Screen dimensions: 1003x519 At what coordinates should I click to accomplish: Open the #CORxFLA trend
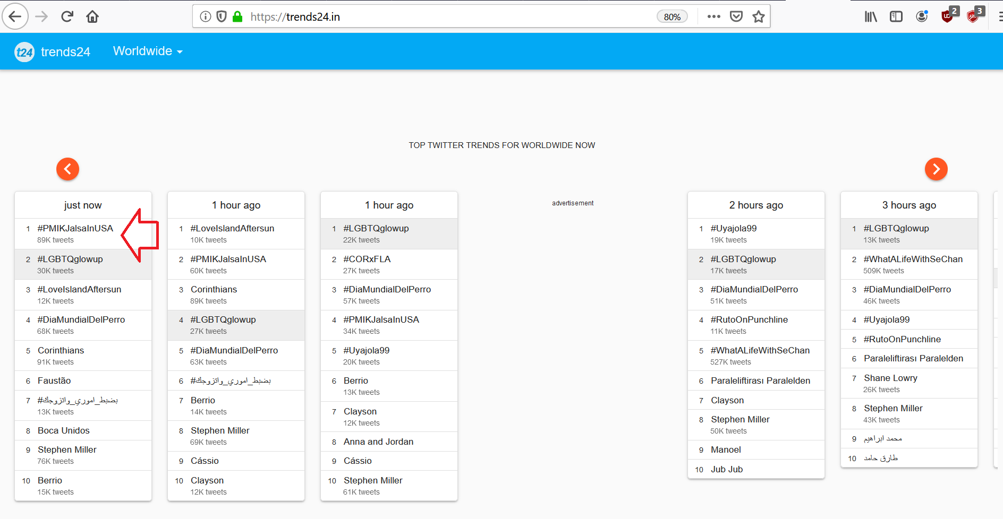(x=367, y=259)
